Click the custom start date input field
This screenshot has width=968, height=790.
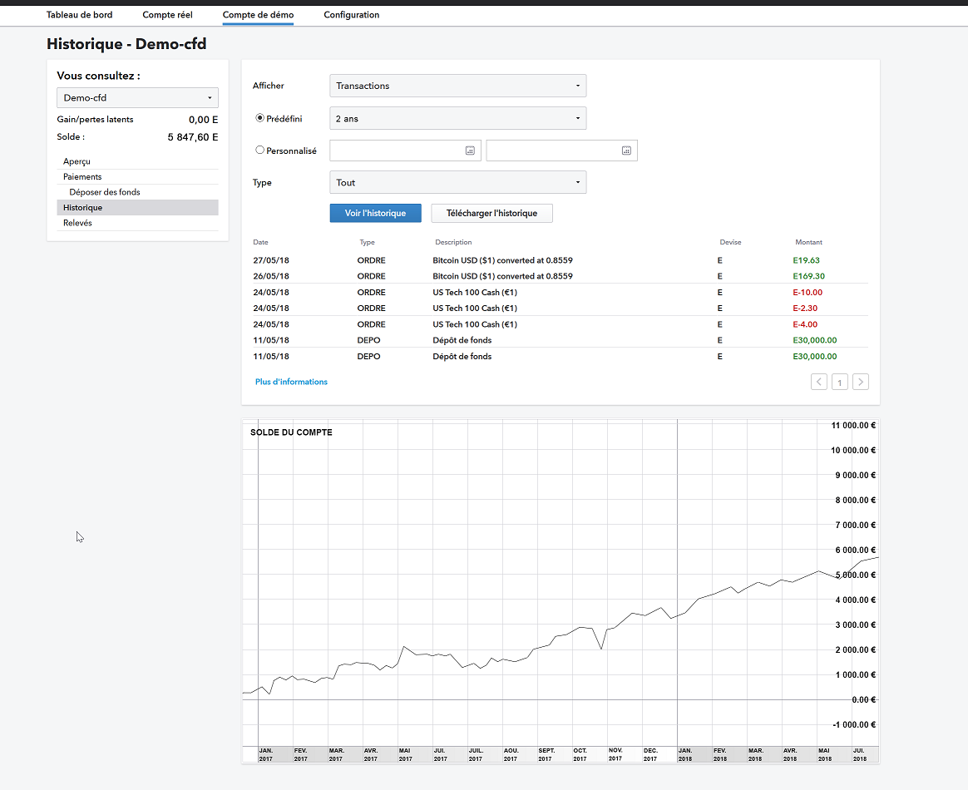[397, 151]
